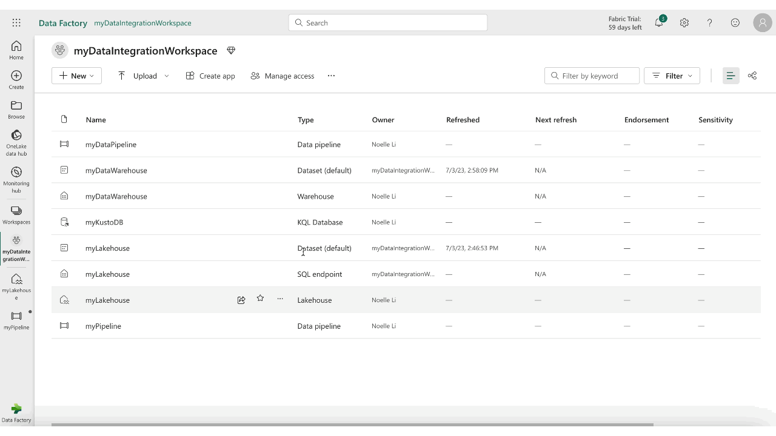Open the Help question mark
The width and height of the screenshot is (776, 436).
pyautogui.click(x=710, y=23)
